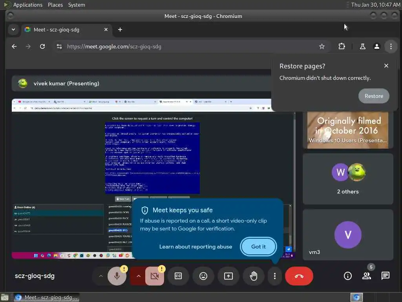This screenshot has height=302, width=402.
Task: Show the people panel
Action: tap(366, 276)
